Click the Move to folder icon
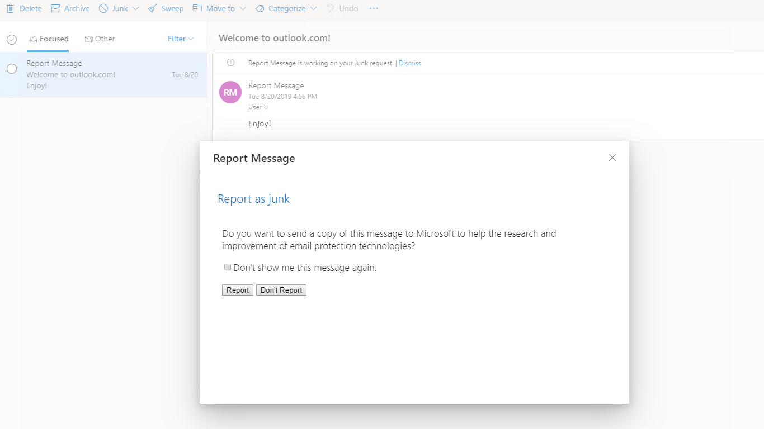The height and width of the screenshot is (429, 764). click(197, 8)
